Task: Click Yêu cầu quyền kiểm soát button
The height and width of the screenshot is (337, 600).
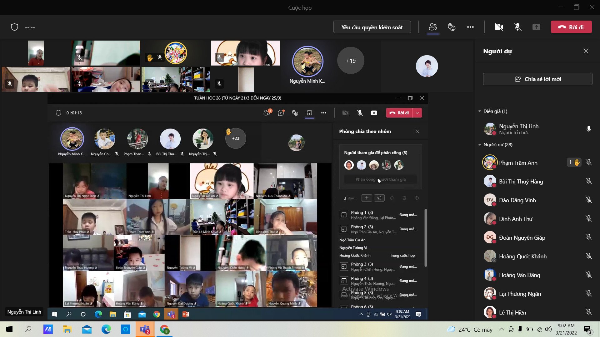Action: click(372, 27)
